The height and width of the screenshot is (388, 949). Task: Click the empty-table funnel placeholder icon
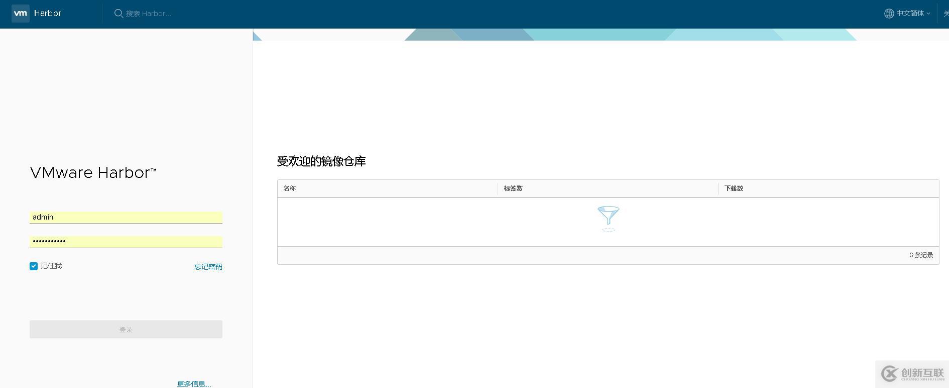pyautogui.click(x=608, y=219)
